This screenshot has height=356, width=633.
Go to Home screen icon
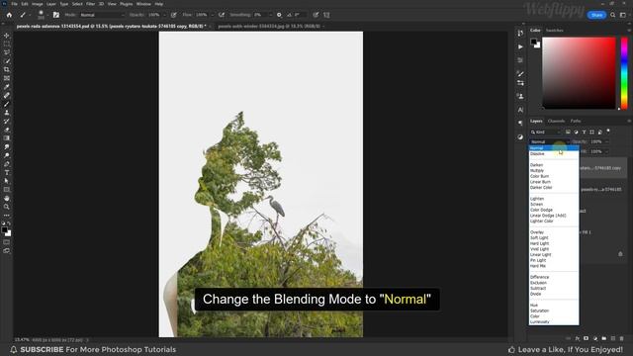click(9, 15)
